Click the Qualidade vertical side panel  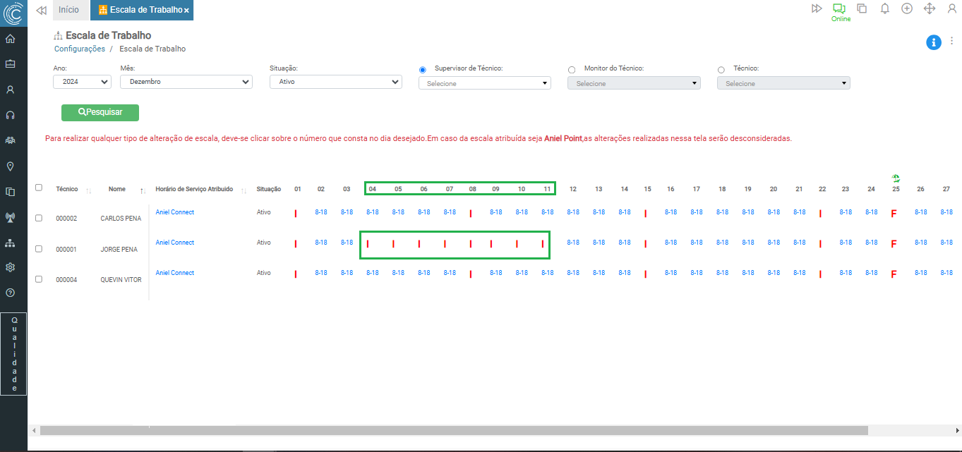pyautogui.click(x=13, y=353)
